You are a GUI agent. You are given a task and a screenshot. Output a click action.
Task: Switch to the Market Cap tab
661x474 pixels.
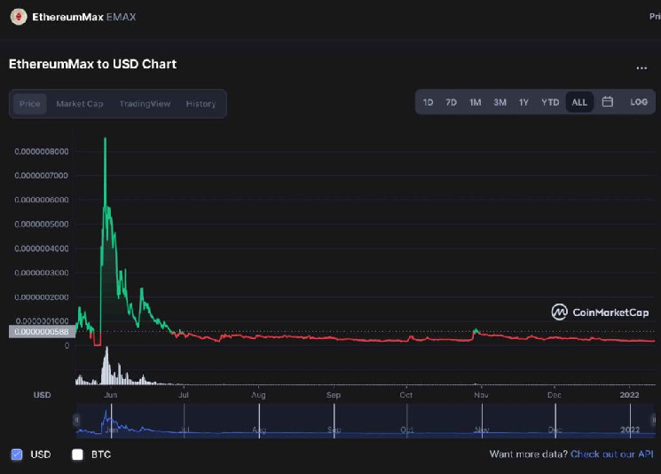[80, 104]
